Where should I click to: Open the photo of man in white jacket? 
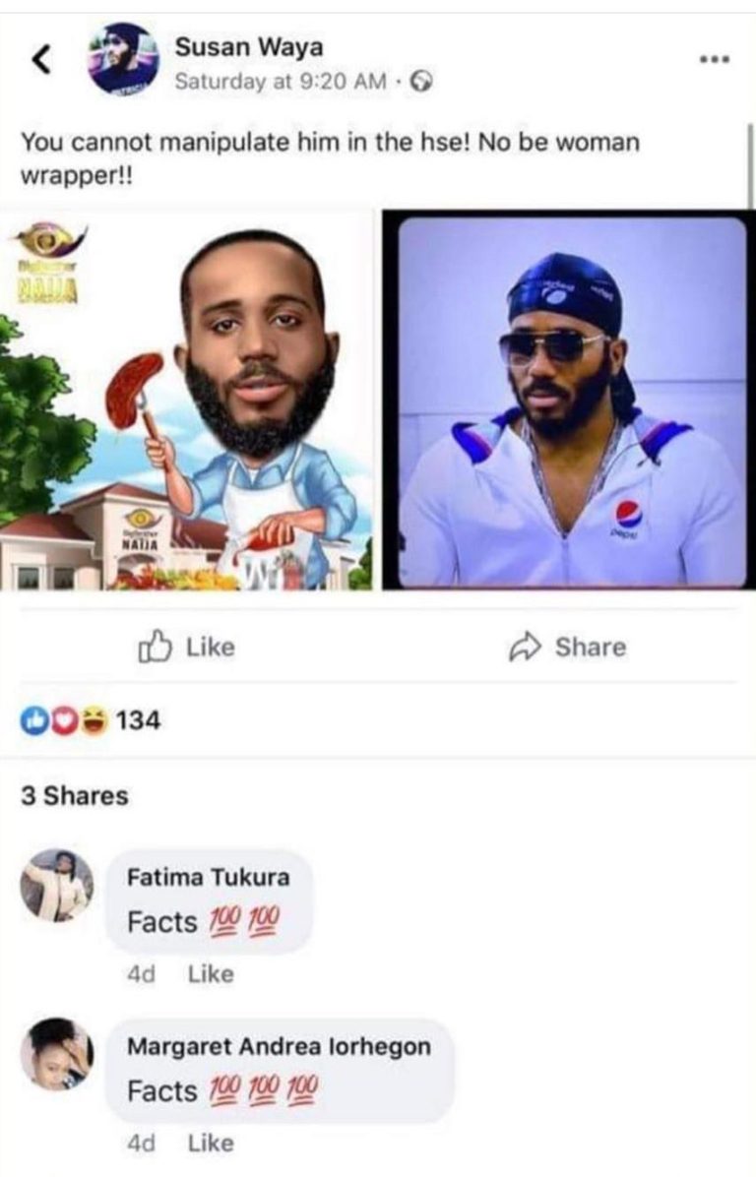(x=569, y=401)
